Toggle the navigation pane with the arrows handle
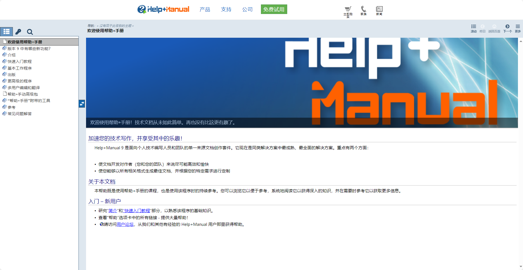523x270 pixels. click(82, 104)
